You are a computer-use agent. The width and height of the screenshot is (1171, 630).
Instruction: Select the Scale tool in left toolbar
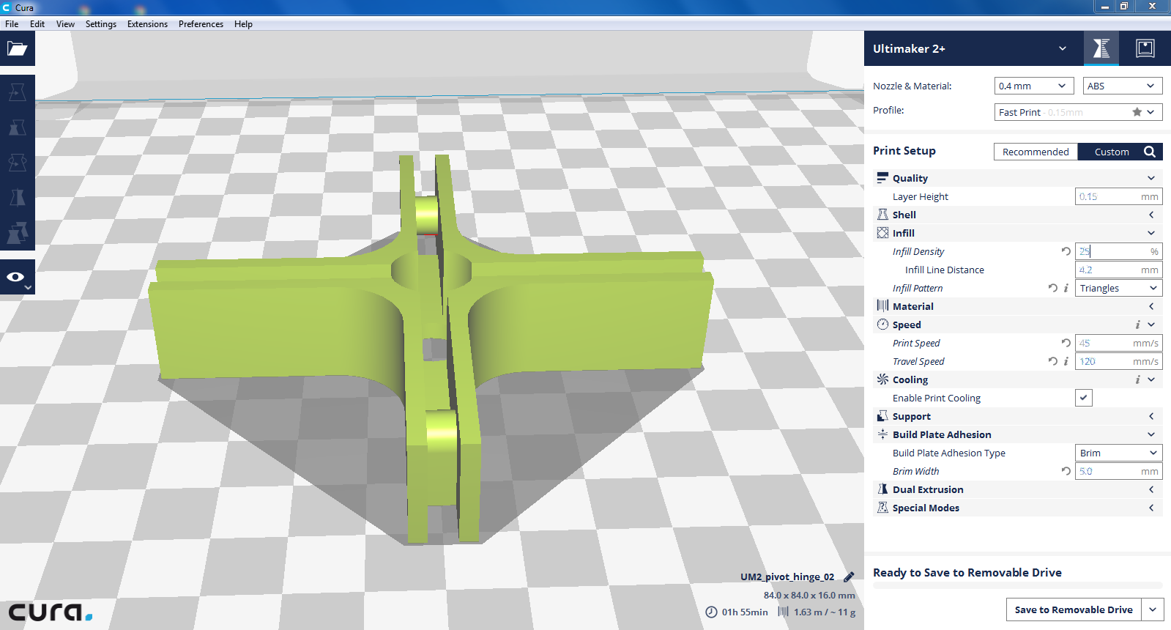(x=17, y=127)
